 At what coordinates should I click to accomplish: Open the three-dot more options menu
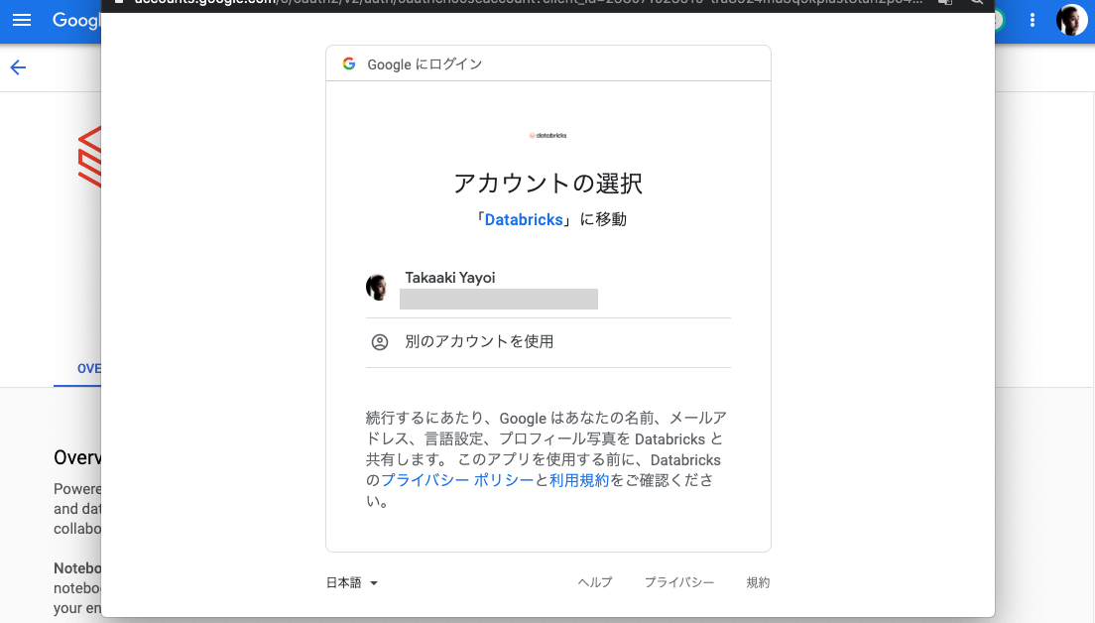click(x=1033, y=20)
